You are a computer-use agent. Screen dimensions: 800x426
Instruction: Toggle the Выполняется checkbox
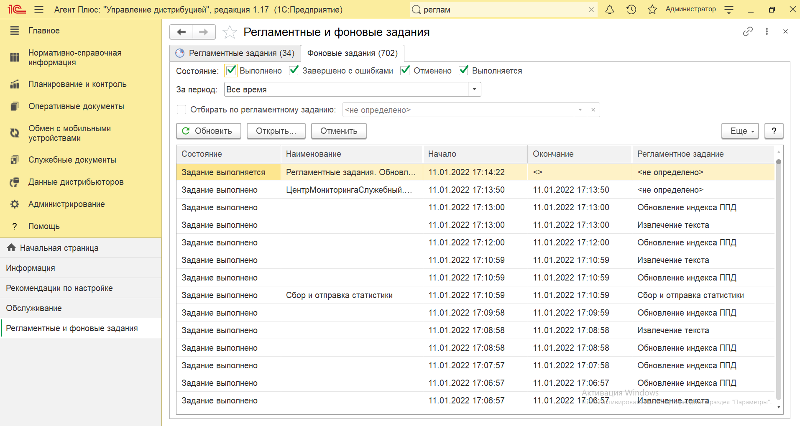(x=463, y=70)
